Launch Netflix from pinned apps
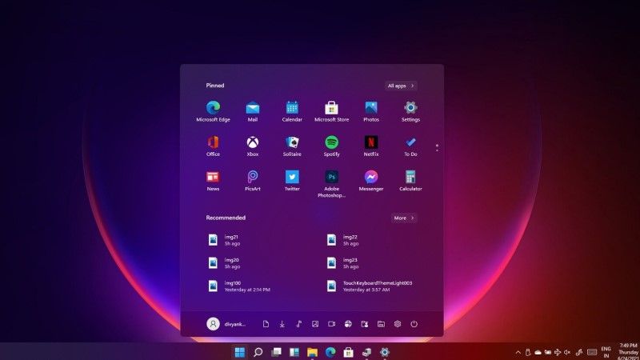 371,146
